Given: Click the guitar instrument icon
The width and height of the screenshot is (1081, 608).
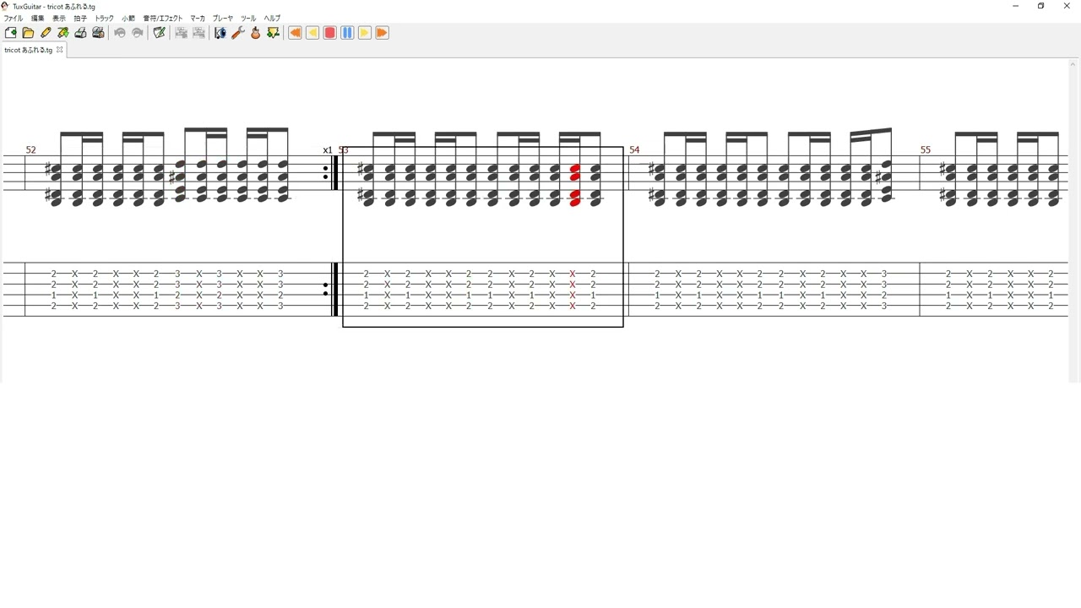Looking at the screenshot, I should [256, 33].
